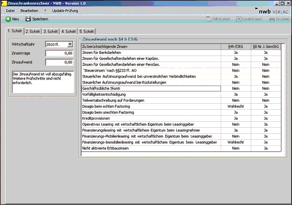Open the ? help menu

point(45,10)
